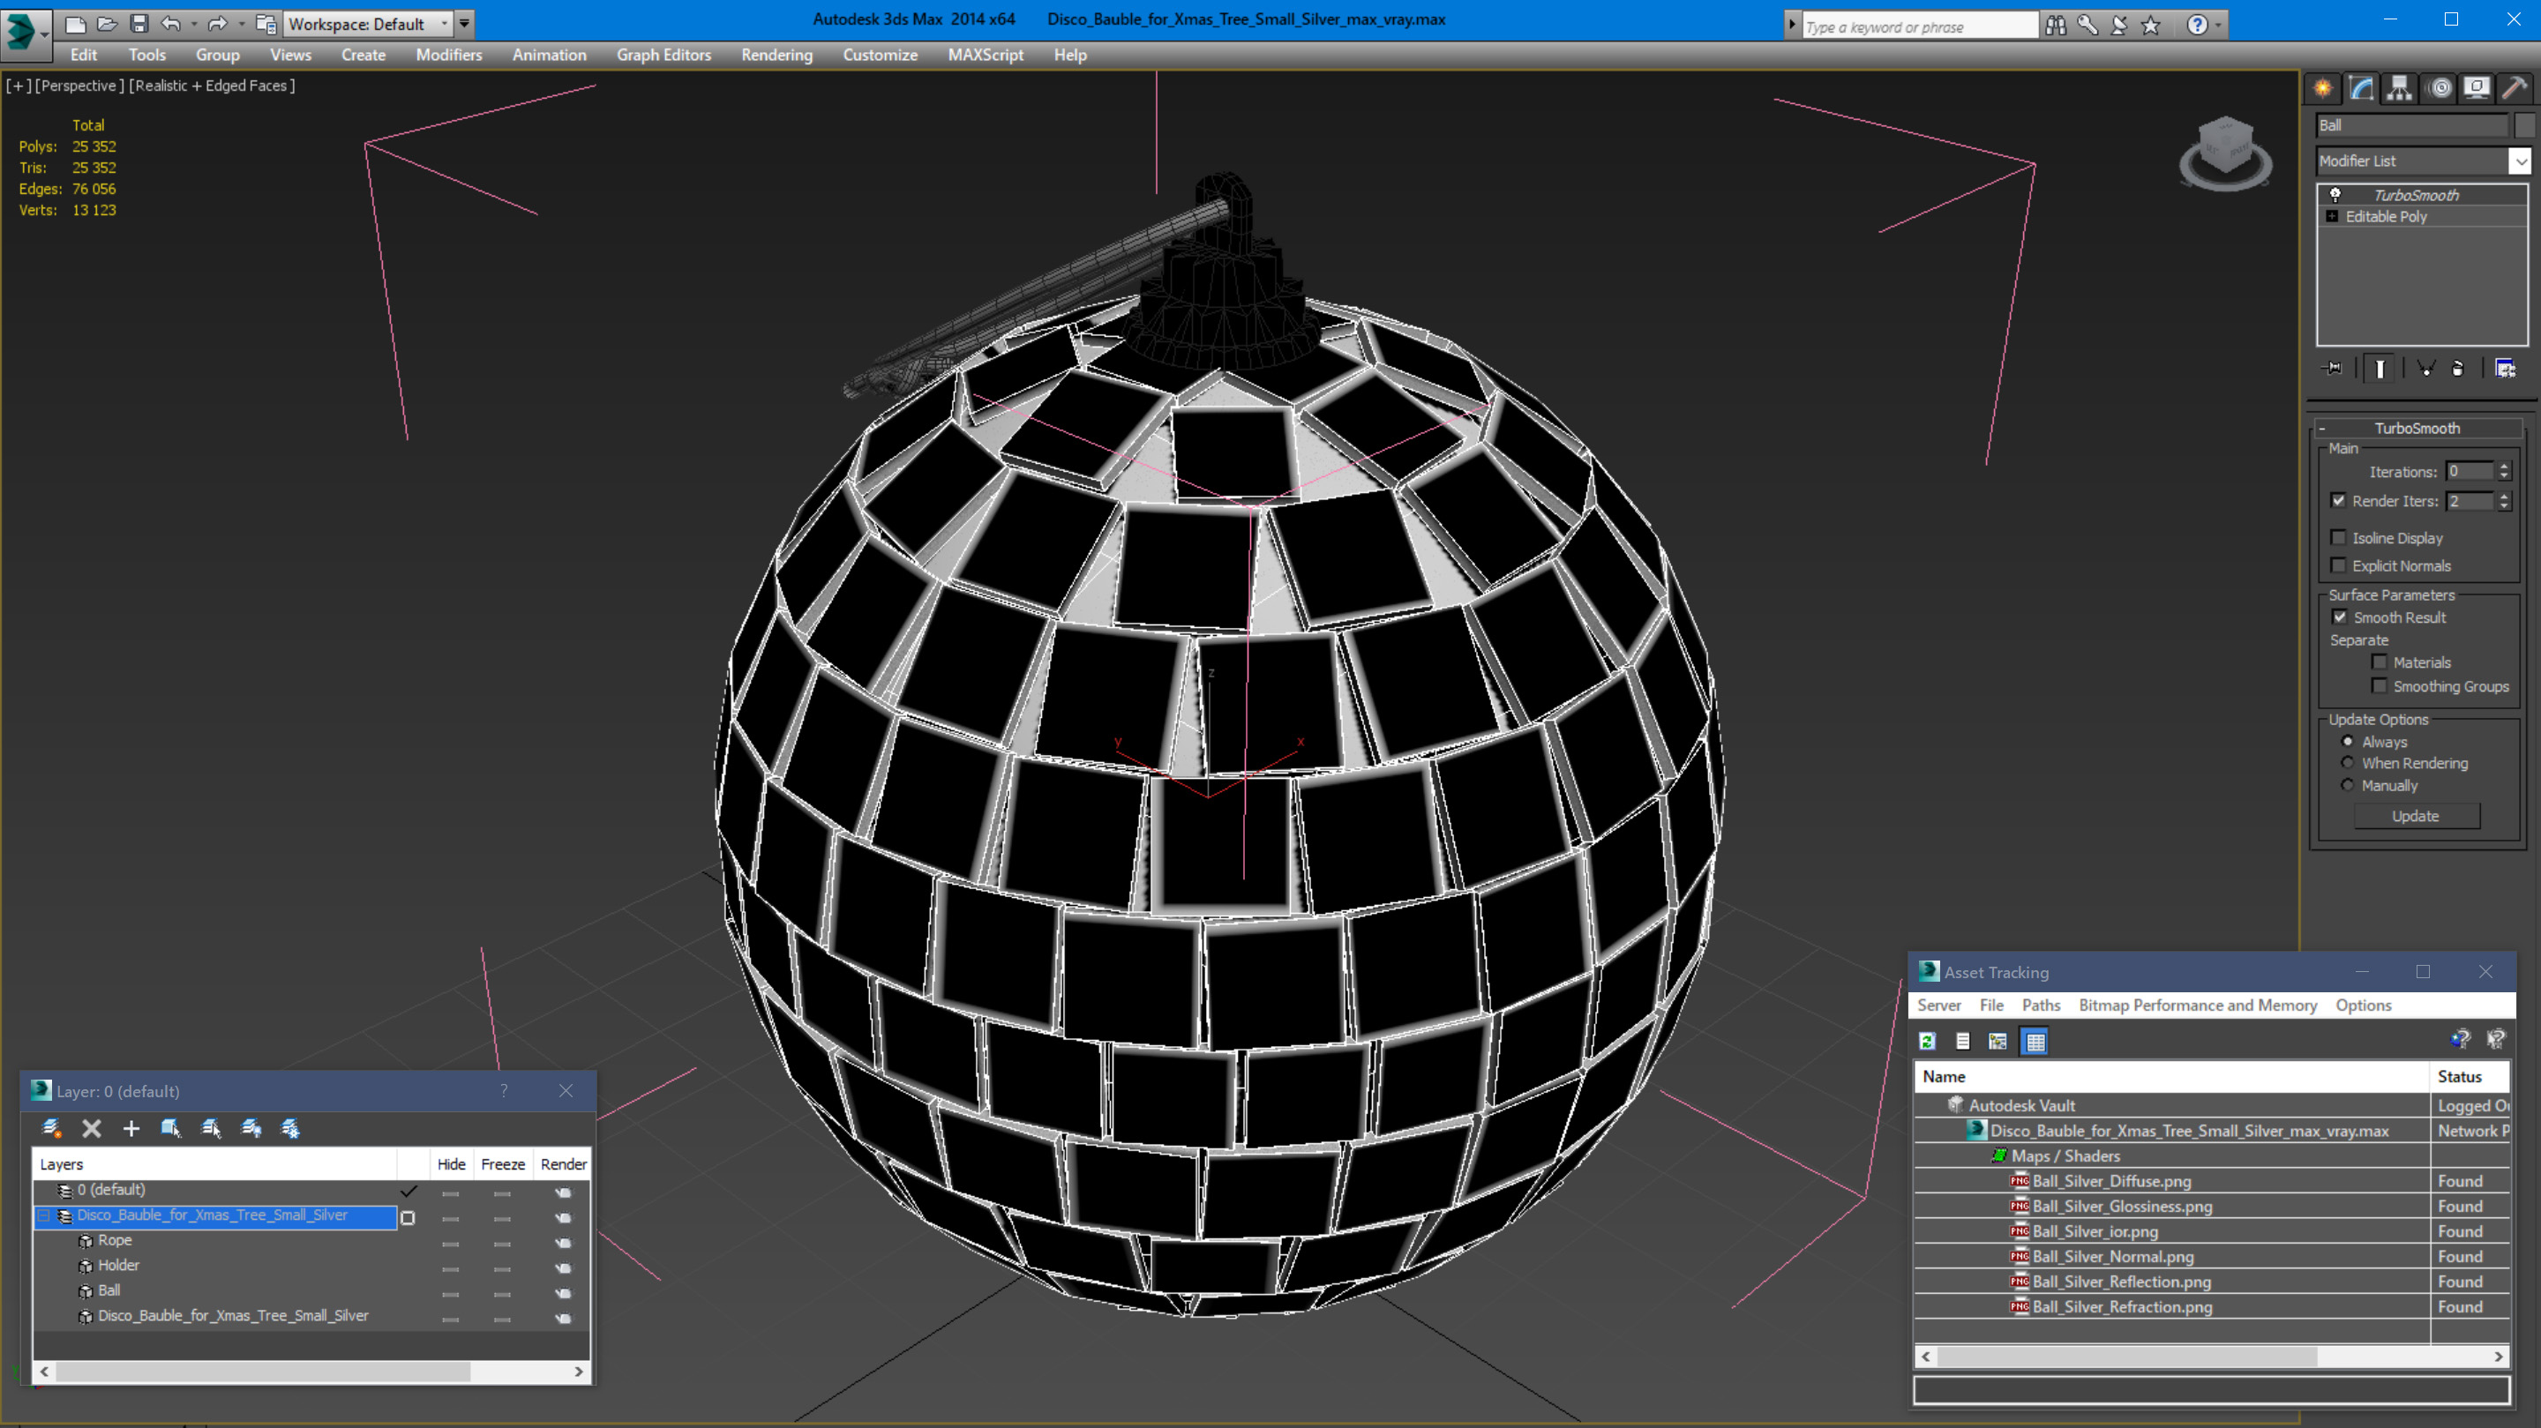Open the Hierarchy command panel tab
This screenshot has width=2541, height=1428.
point(2400,89)
